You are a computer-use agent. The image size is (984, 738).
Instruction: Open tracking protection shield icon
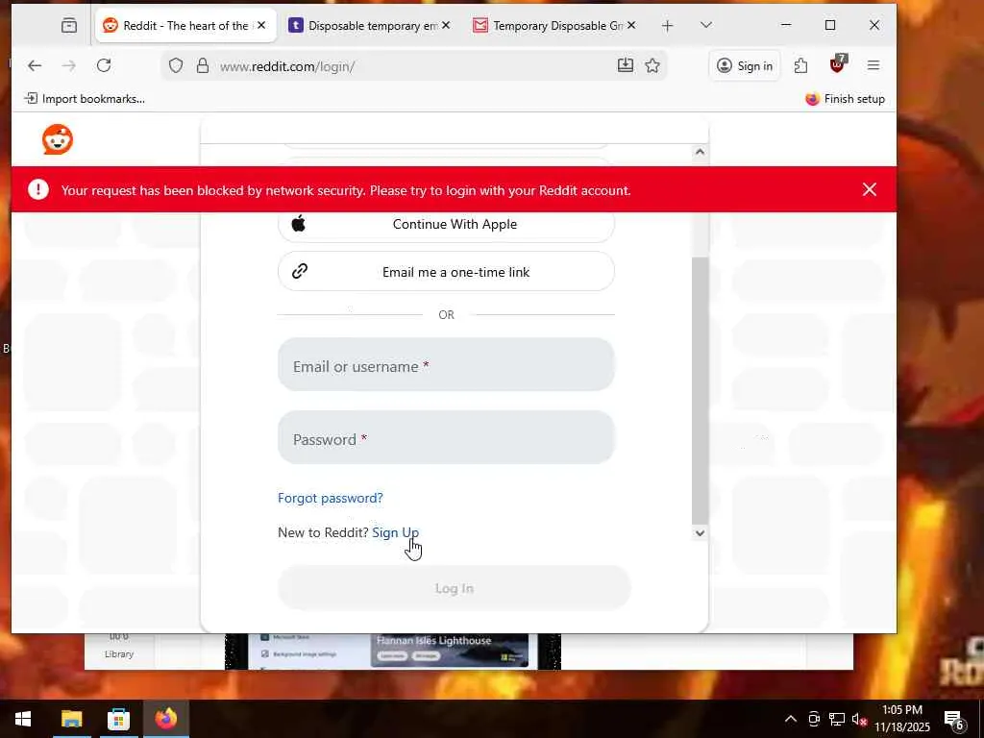176,66
